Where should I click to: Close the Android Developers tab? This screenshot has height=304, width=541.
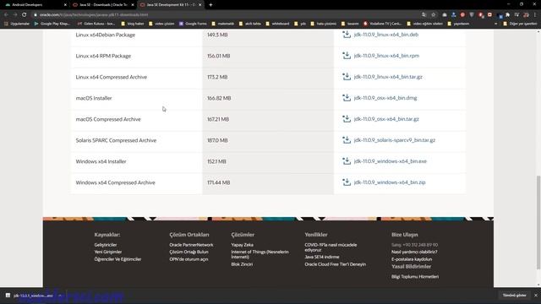[x=65, y=5]
